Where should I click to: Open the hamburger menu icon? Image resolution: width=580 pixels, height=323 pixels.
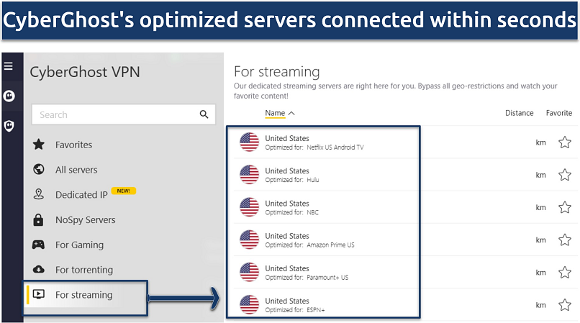point(9,66)
